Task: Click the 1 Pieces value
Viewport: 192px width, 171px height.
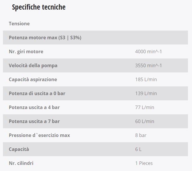Action: pyautogui.click(x=144, y=163)
